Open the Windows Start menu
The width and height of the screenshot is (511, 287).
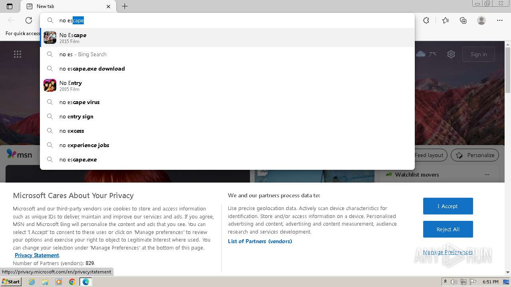click(11, 281)
